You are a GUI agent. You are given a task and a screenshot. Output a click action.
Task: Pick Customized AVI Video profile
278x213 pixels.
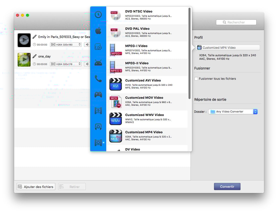[x=147, y=84]
